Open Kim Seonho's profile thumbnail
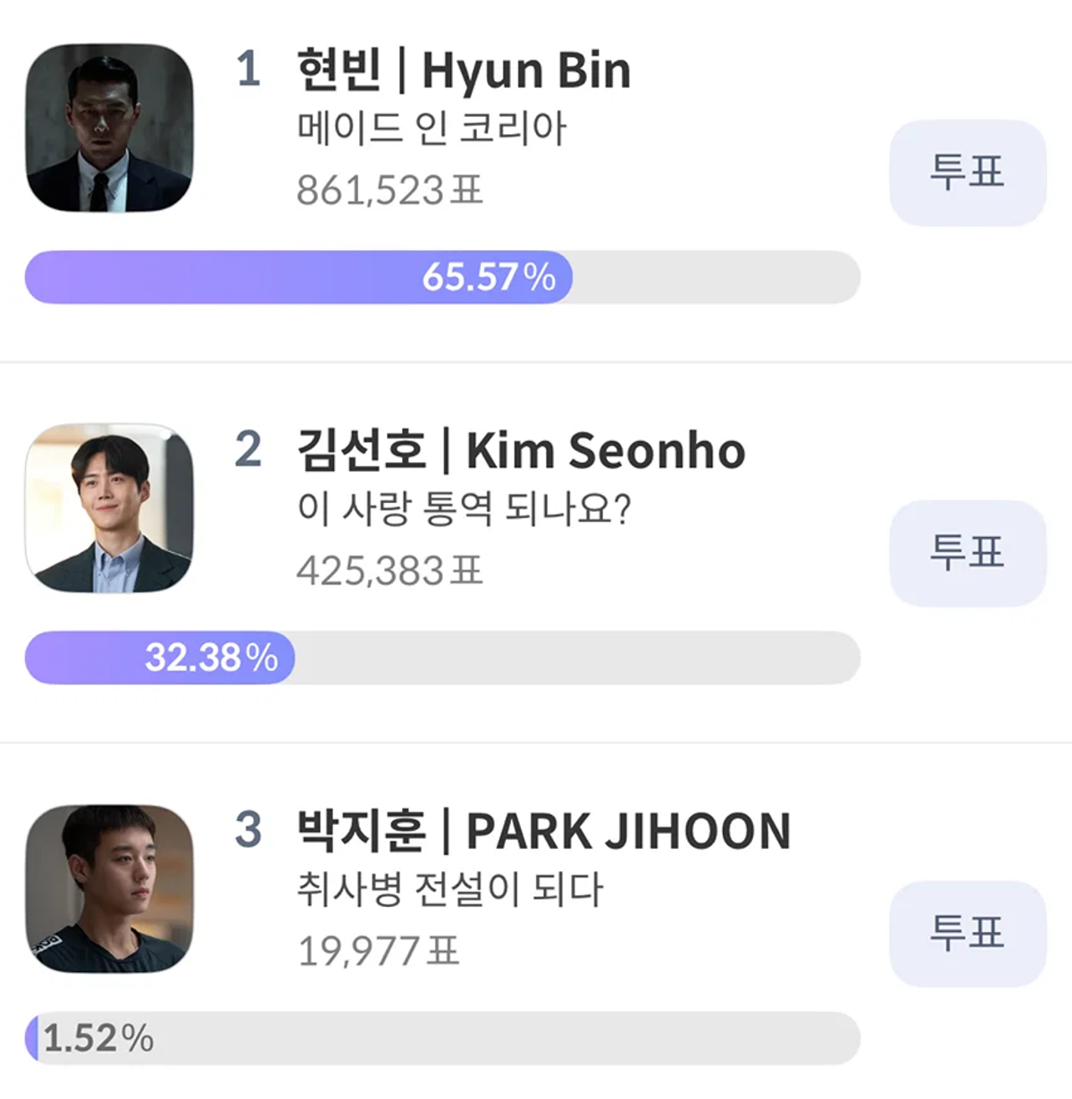Screen dimensions: 1072x1099 click(x=109, y=508)
